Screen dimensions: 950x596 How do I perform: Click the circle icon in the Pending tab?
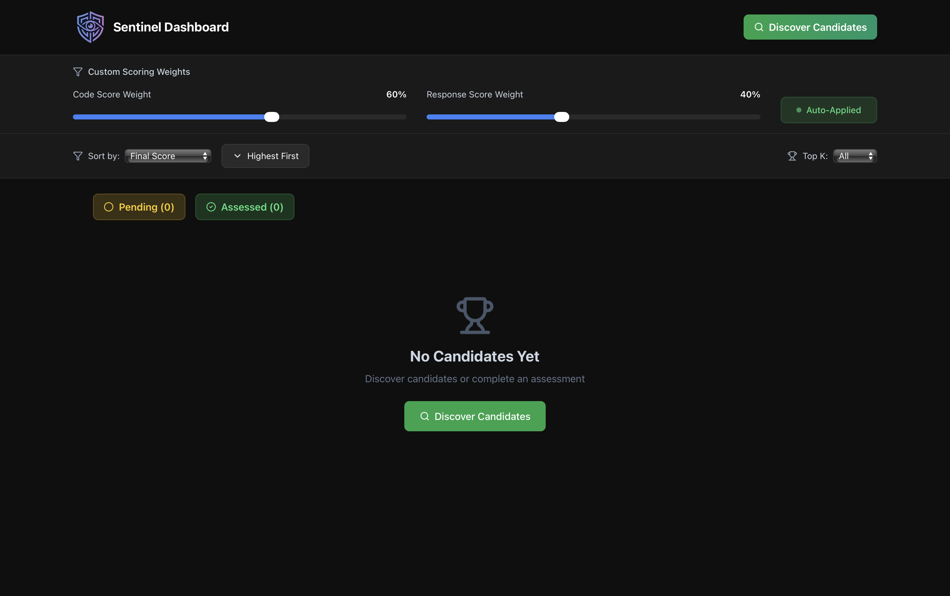(x=109, y=207)
